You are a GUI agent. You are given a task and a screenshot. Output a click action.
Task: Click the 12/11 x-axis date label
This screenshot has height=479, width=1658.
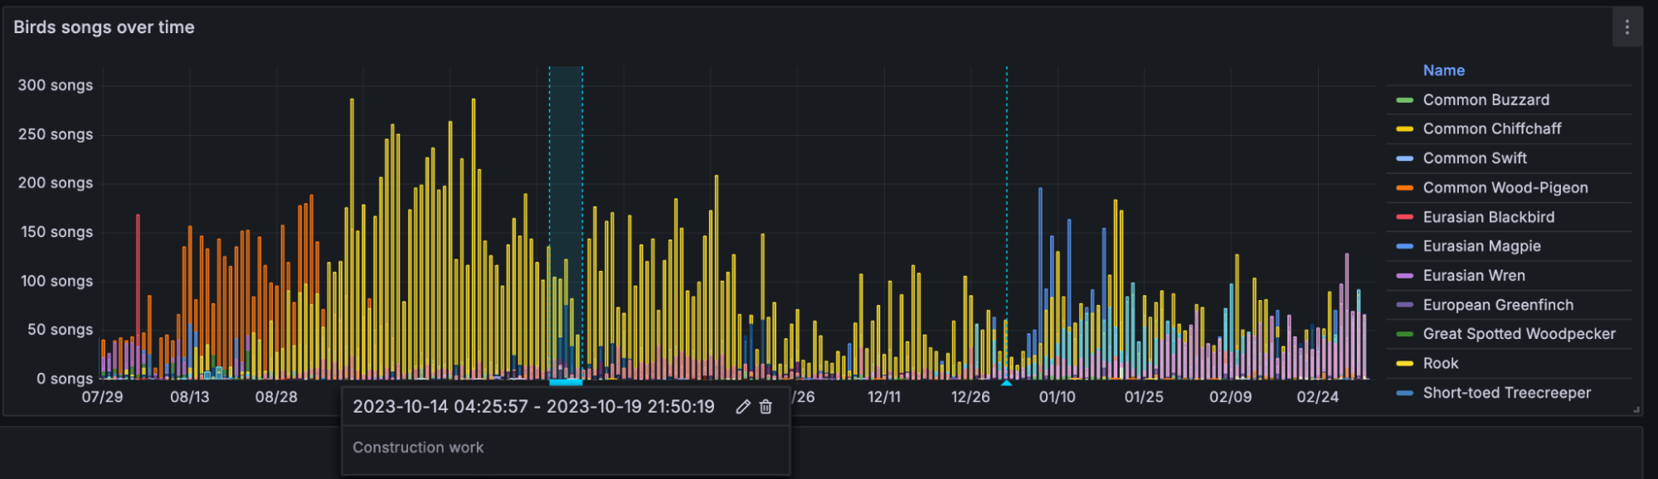884,397
